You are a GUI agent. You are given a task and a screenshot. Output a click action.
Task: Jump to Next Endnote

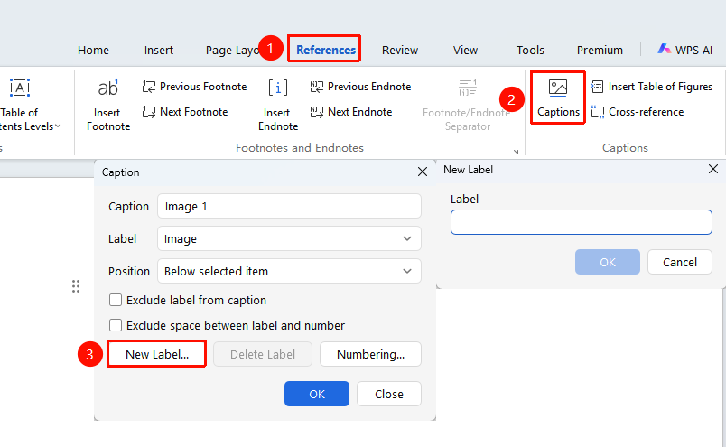click(351, 112)
